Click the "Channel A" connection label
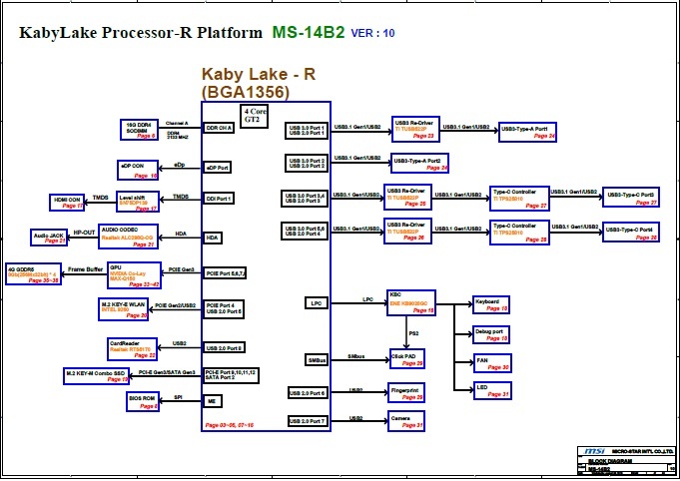 coord(177,123)
